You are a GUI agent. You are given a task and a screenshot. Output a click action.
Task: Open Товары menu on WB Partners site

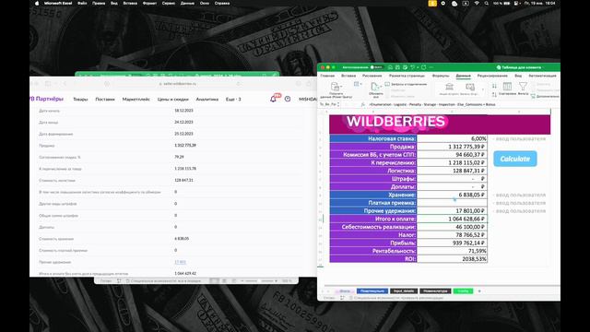click(x=80, y=100)
